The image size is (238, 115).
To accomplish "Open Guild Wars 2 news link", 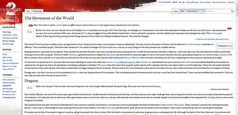I will click(x=10, y=35).
